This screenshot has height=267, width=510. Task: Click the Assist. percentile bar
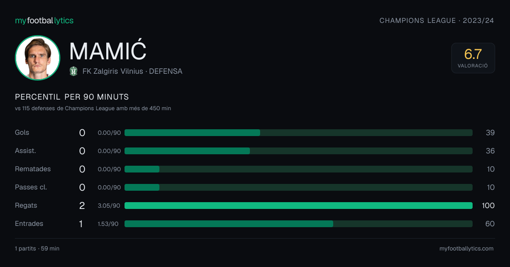(298, 151)
